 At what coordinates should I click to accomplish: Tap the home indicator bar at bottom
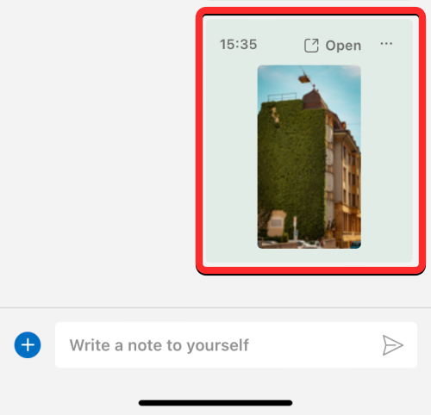click(215, 403)
